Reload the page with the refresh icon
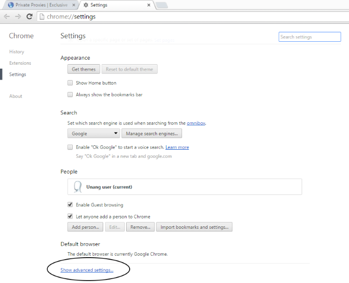 (x=29, y=16)
